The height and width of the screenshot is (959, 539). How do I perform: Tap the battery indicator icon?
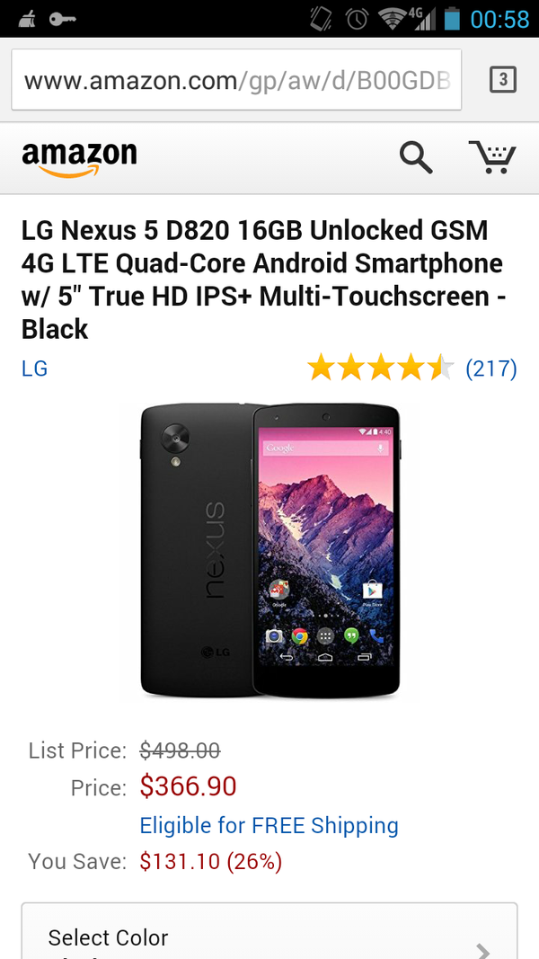tap(452, 19)
